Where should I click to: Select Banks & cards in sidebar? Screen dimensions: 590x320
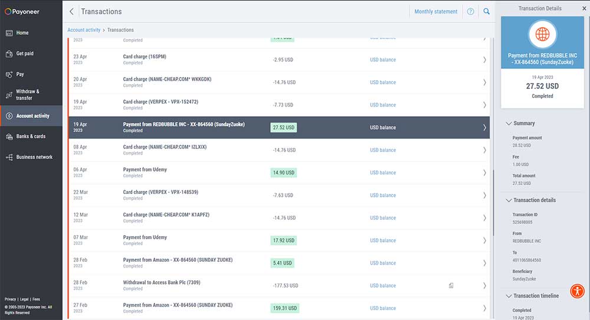31,137
